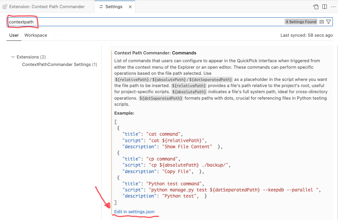Click the "cp command" title line
Screen dimensions: 338x220
coord(151,159)
